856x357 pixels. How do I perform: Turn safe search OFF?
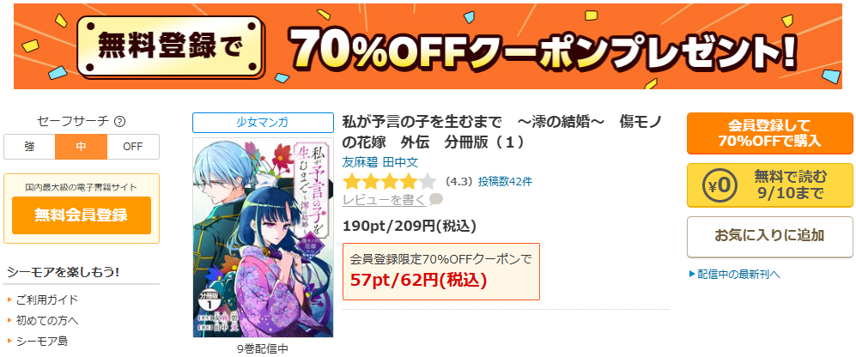133,147
